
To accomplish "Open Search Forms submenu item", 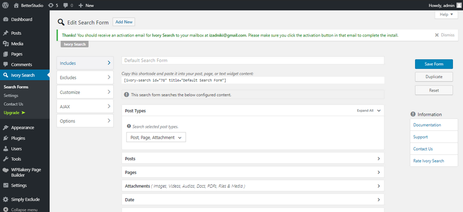I will [16, 87].
